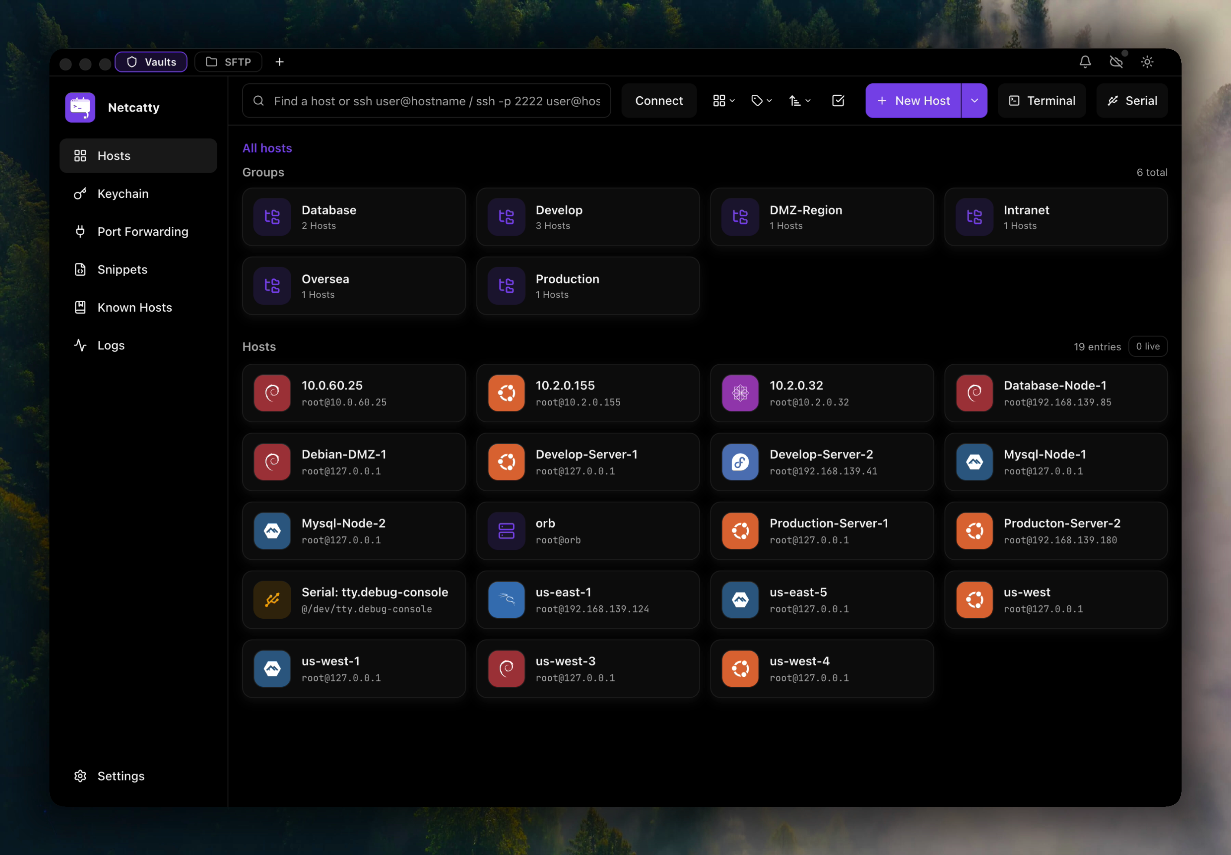1231x855 pixels.
Task: Open the Serial tty.debug-console host icon
Action: tap(272, 600)
